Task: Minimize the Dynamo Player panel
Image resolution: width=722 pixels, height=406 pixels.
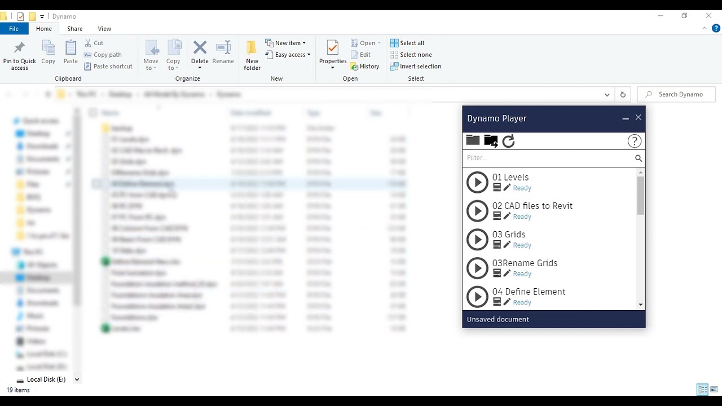Action: point(625,118)
